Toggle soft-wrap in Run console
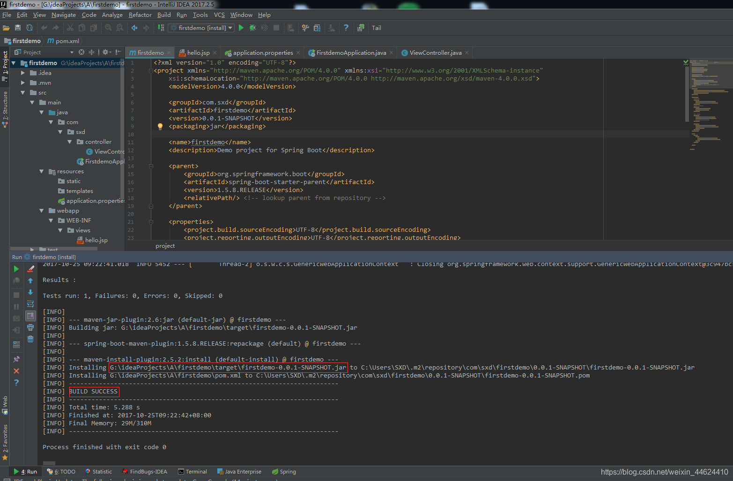The width and height of the screenshot is (733, 481). click(x=30, y=304)
